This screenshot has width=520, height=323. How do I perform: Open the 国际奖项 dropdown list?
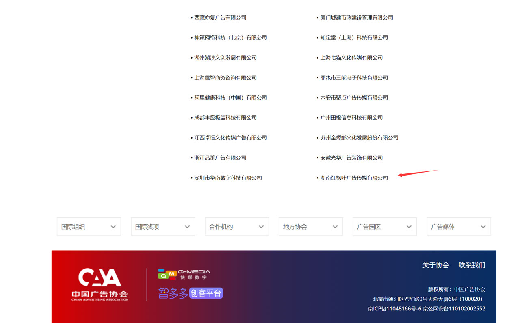click(x=162, y=227)
